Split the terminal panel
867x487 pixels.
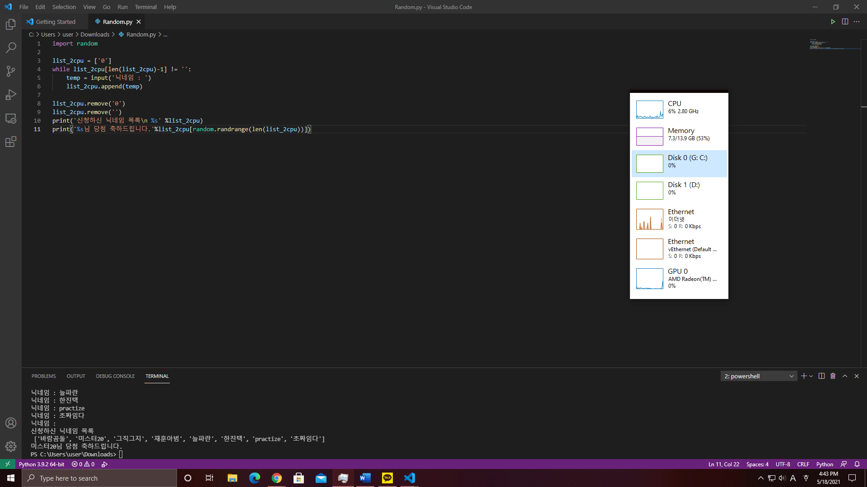821,376
